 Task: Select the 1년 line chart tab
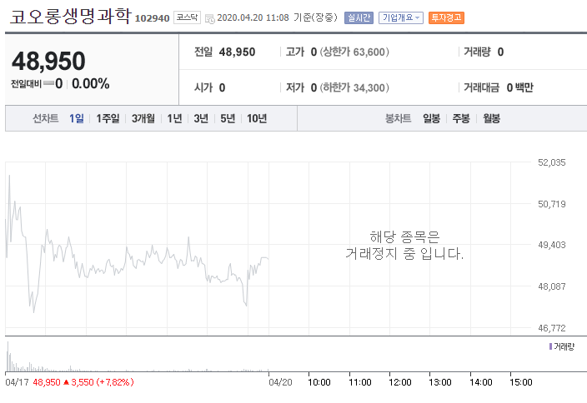tap(174, 118)
